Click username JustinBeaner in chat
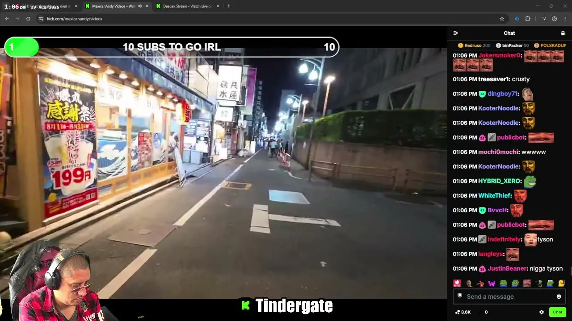 507,268
